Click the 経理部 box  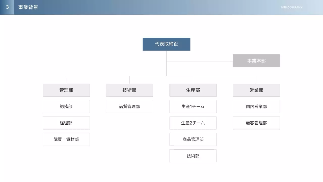(66, 123)
